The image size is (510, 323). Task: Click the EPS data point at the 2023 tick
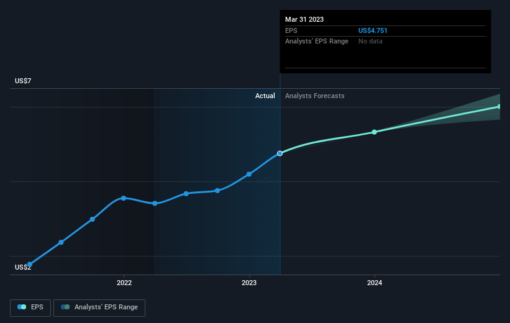[x=249, y=175]
